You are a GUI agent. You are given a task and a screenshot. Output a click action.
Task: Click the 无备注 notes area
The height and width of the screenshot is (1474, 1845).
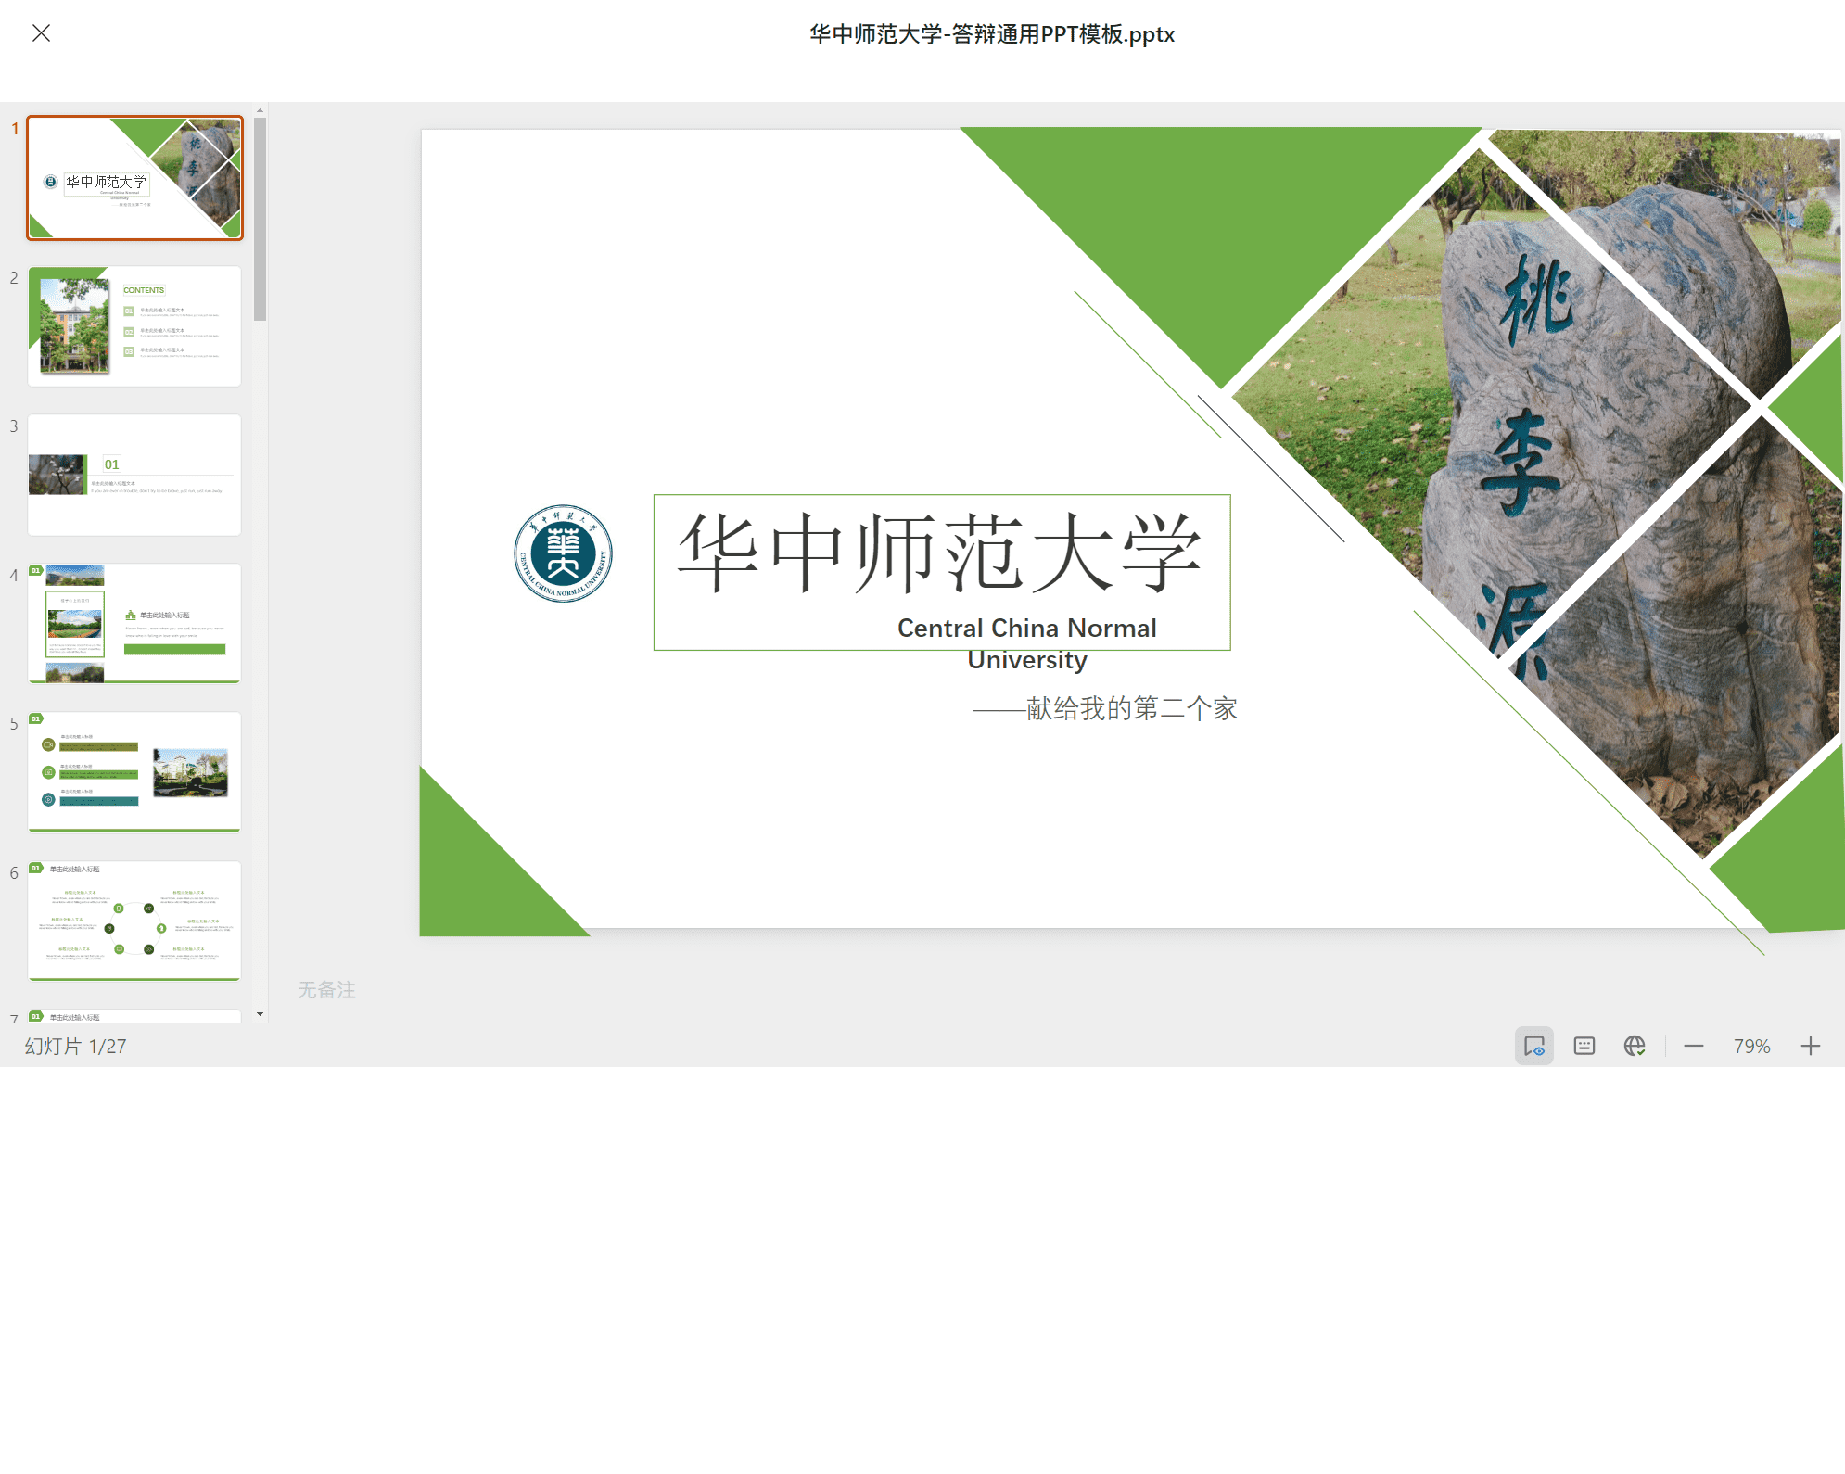point(326,990)
